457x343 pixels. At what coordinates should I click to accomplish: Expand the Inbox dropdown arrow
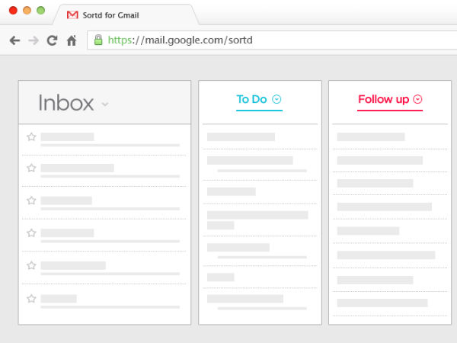[x=104, y=104]
